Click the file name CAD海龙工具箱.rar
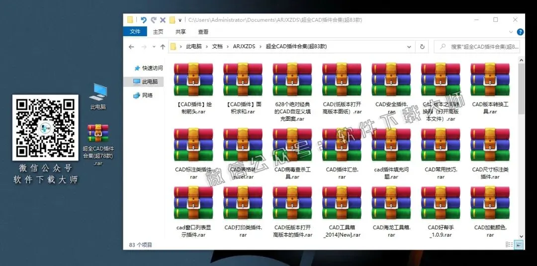The width and height of the screenshot is (537, 266). [391, 231]
